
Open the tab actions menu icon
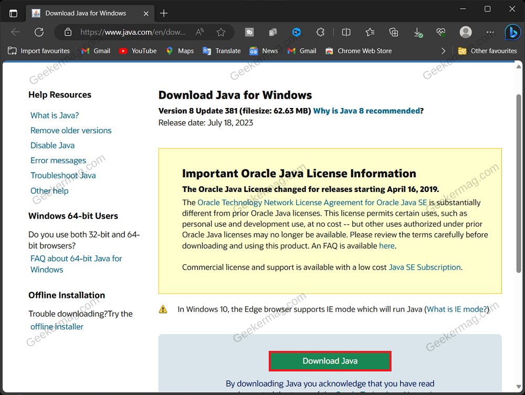13,14
